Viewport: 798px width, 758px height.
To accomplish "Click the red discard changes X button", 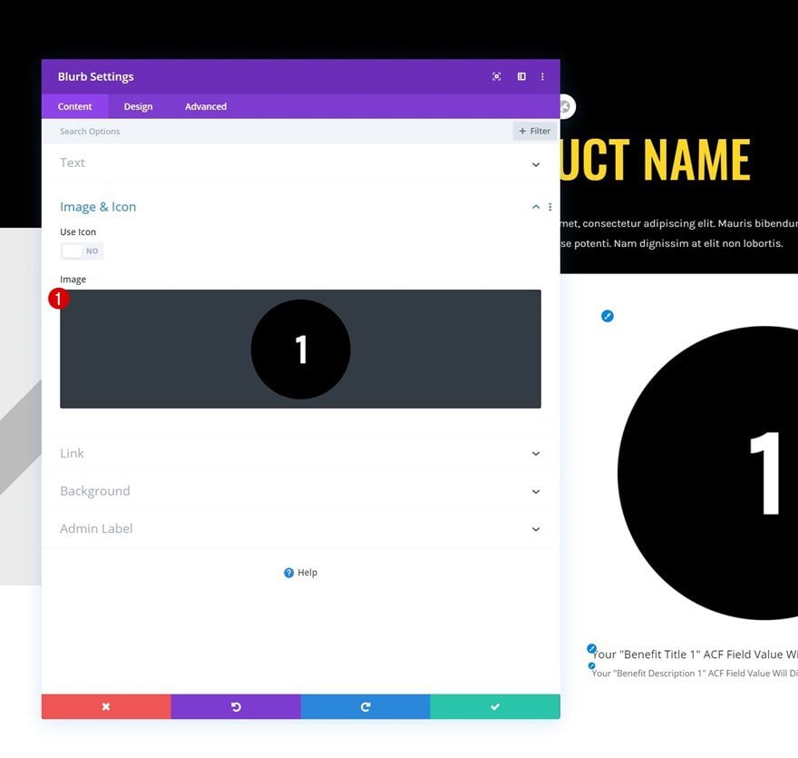I will coord(106,706).
